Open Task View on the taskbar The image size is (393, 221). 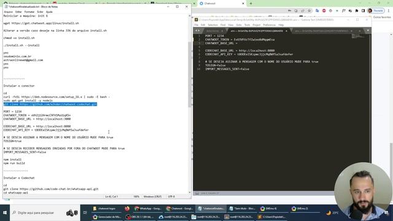tap(85, 213)
